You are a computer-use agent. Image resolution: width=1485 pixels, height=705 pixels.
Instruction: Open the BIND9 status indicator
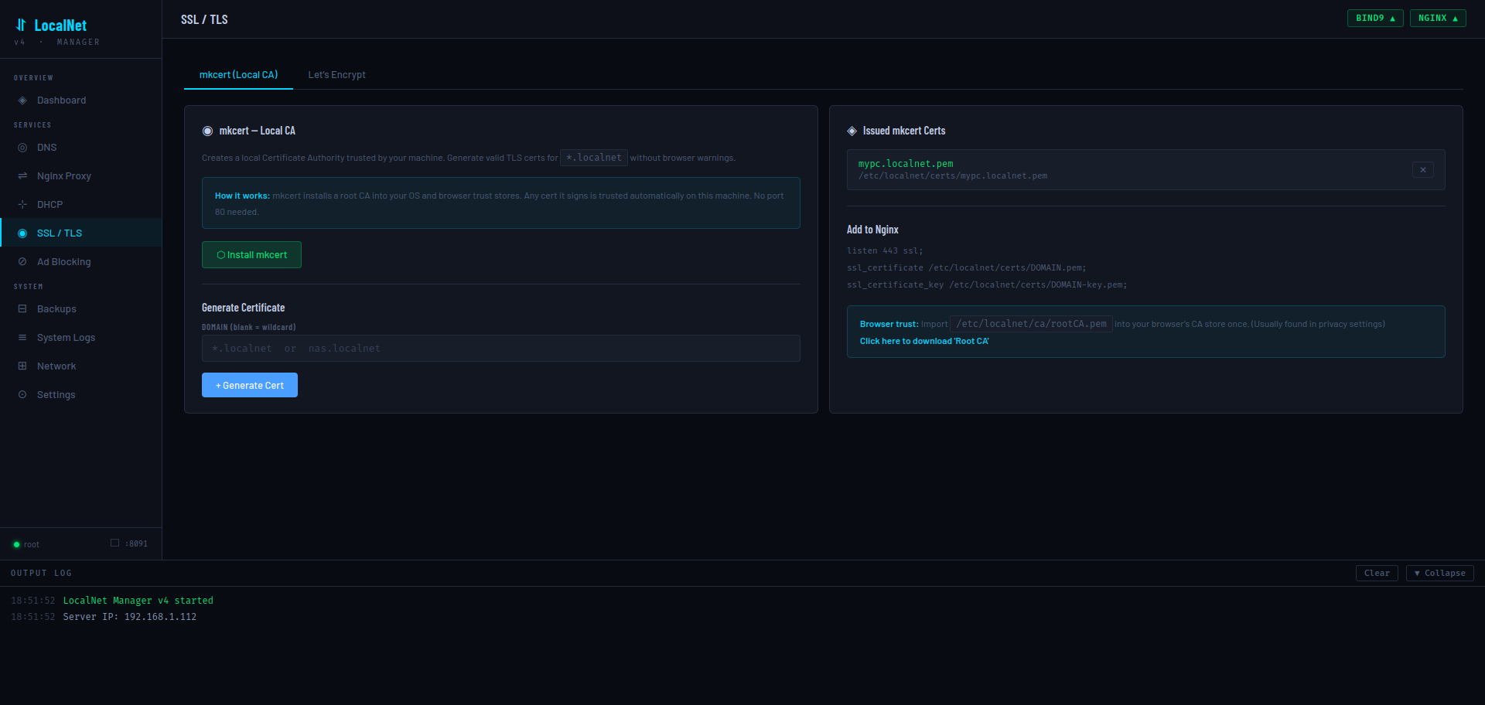click(x=1375, y=18)
